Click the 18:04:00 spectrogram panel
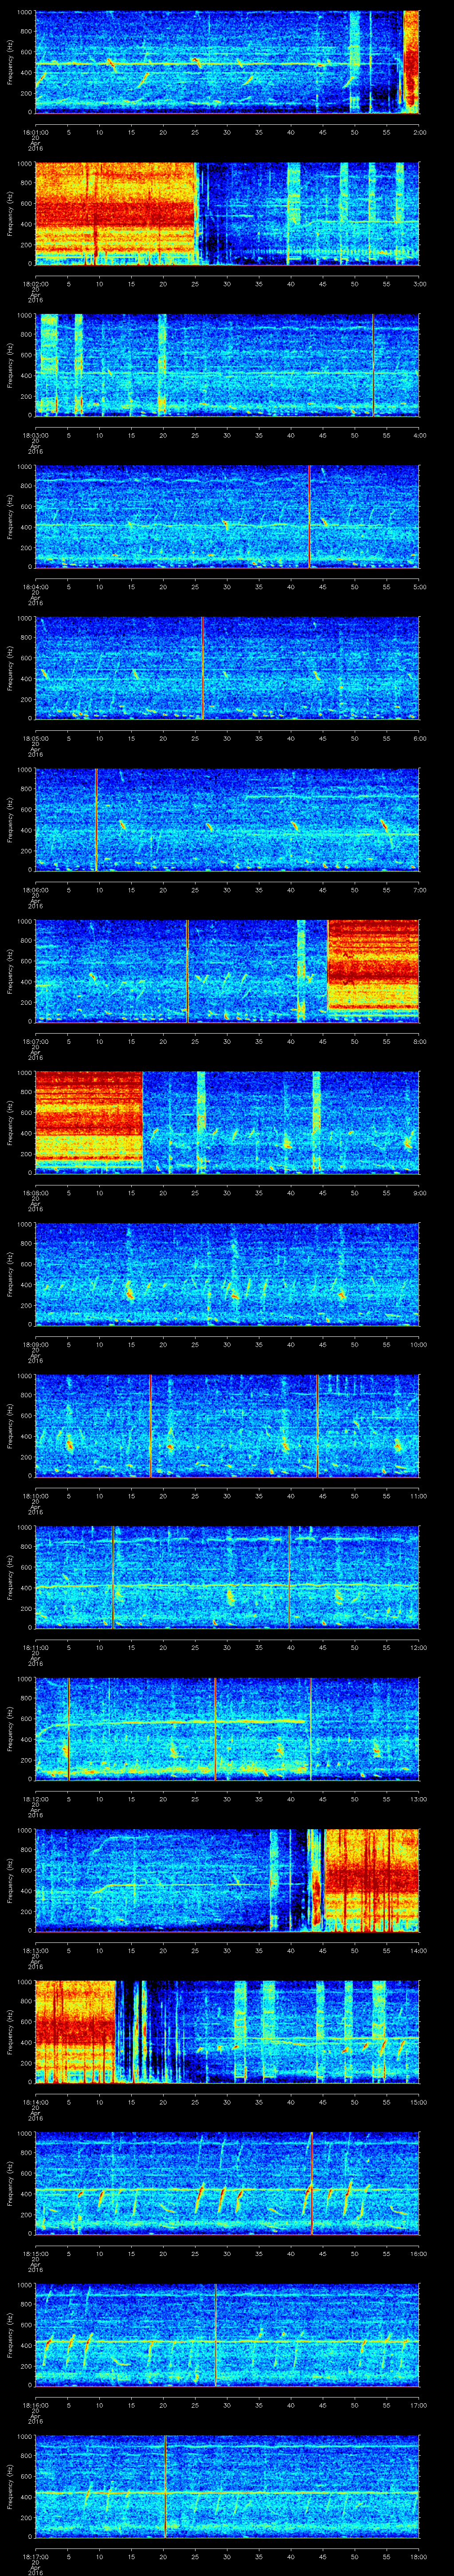The image size is (454, 2576). pyautogui.click(x=227, y=516)
